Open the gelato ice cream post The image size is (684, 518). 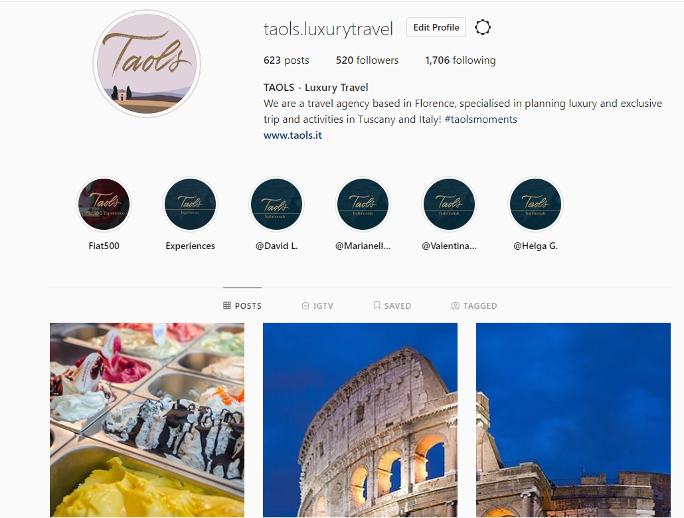147,420
